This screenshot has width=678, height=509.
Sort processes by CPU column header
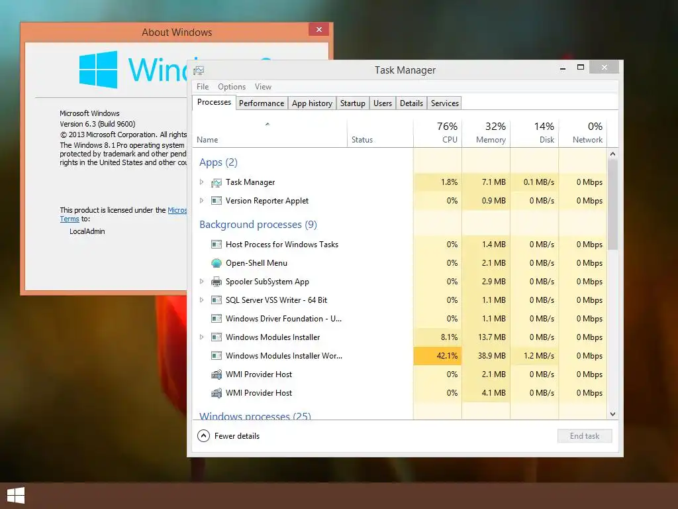coord(438,133)
